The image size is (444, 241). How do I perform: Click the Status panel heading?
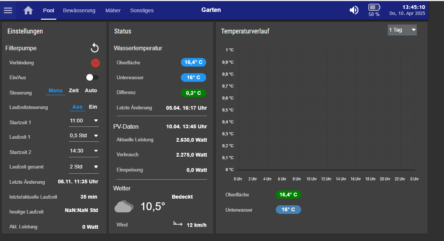point(122,31)
